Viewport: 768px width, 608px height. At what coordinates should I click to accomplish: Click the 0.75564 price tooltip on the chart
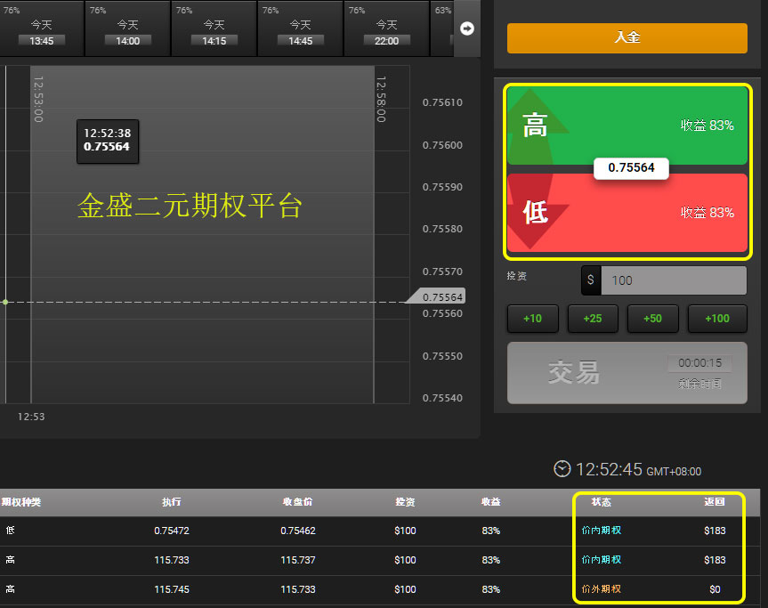[x=108, y=142]
